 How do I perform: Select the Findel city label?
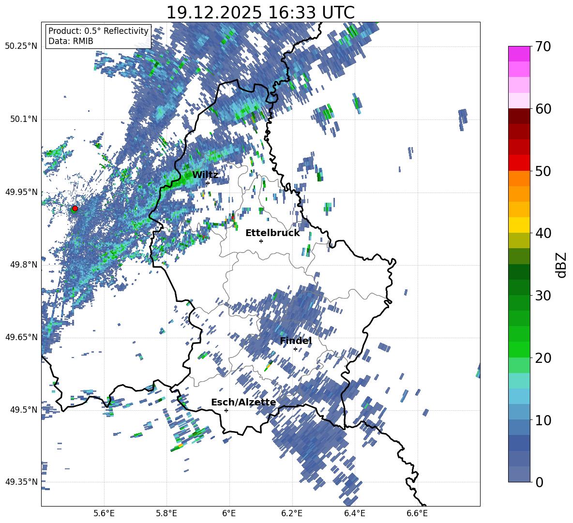296,341
